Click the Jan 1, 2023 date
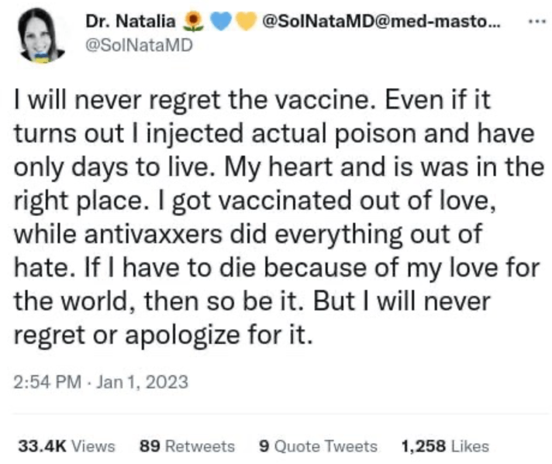The height and width of the screenshot is (464, 552). [x=142, y=382]
